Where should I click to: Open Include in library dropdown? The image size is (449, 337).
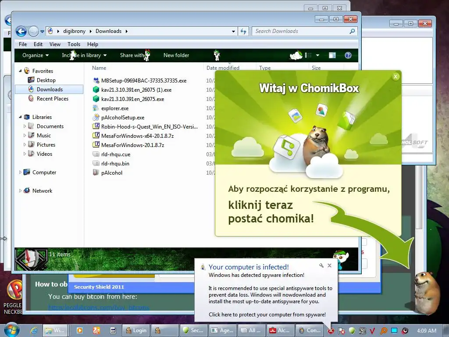click(84, 55)
